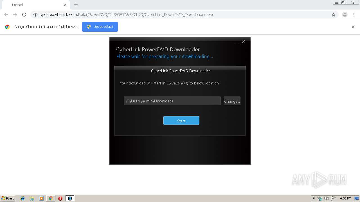Open the Action Center flag icon
This screenshot has height=202, width=360.
tap(333, 198)
